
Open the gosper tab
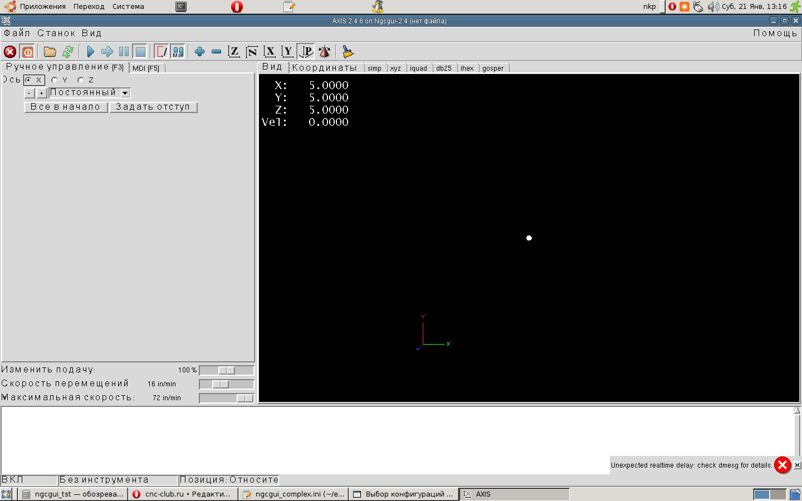point(493,68)
